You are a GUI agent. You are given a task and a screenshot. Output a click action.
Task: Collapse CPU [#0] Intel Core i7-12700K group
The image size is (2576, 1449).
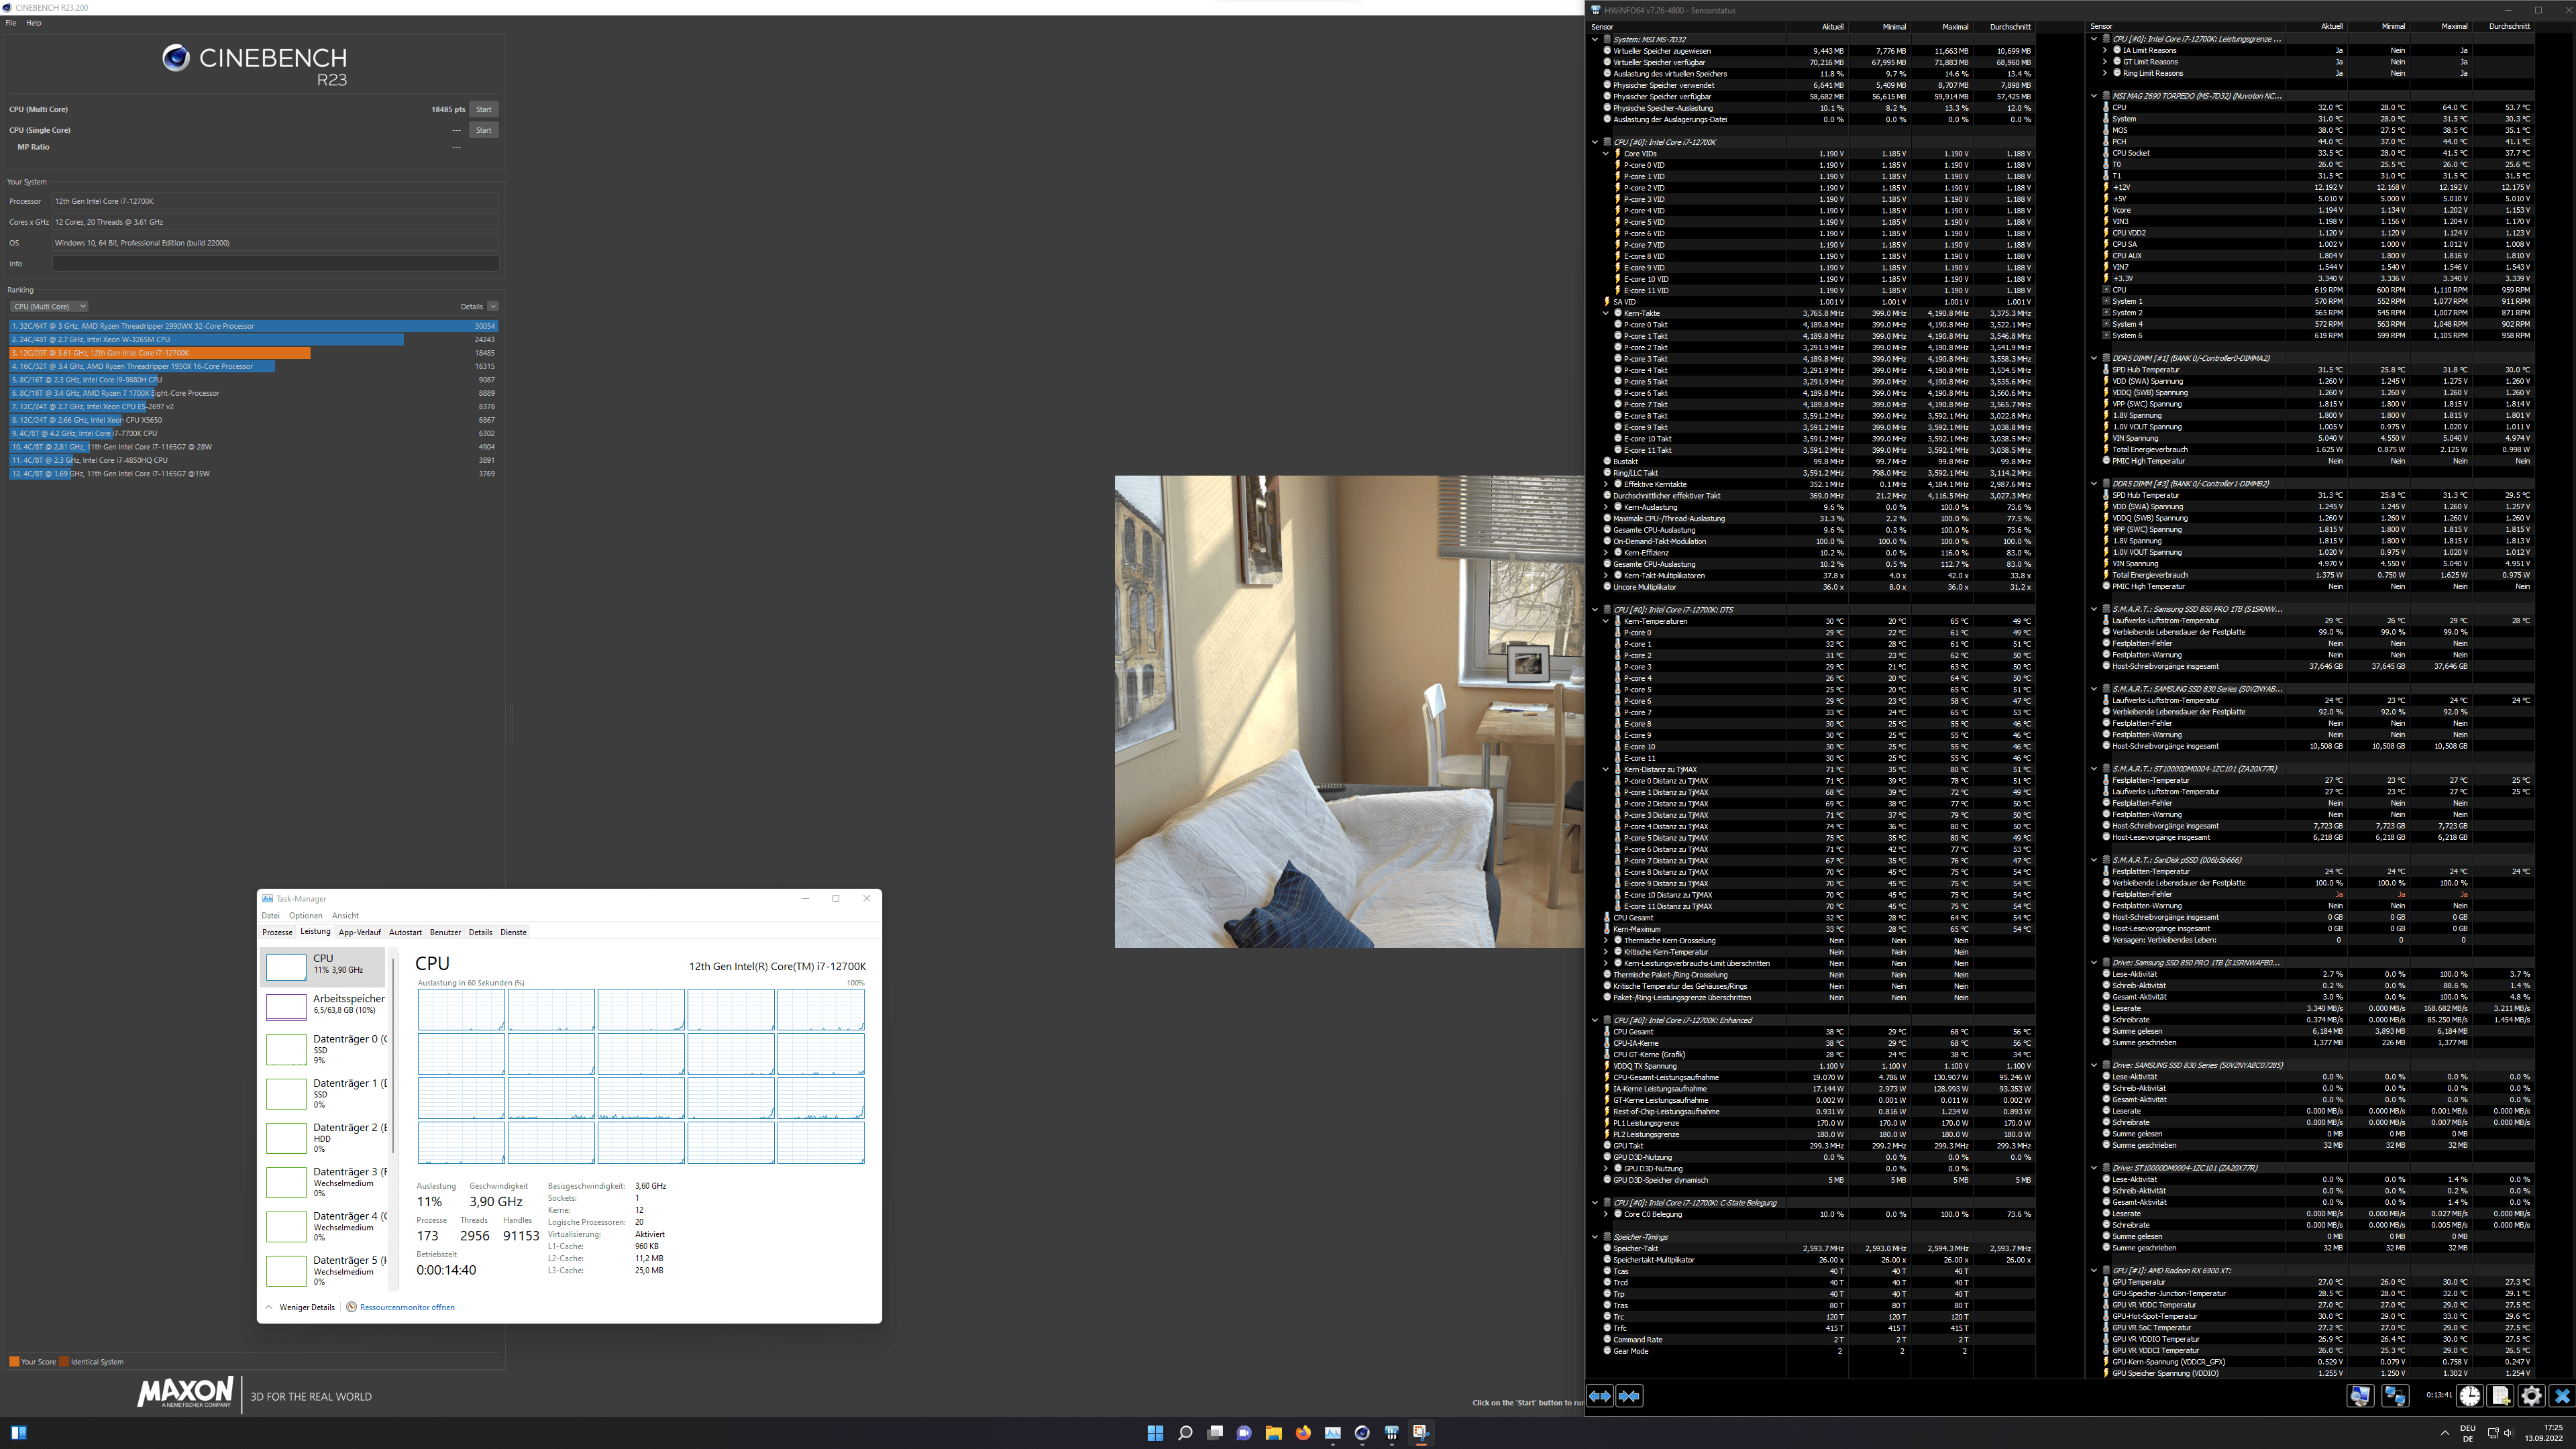(1595, 142)
